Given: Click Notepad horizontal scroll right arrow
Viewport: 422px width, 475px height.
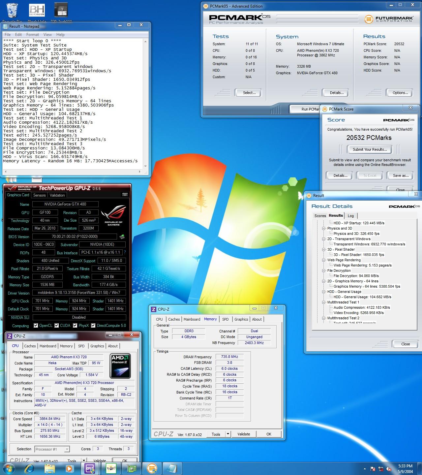Looking at the screenshot, I should pyautogui.click(x=140, y=172).
